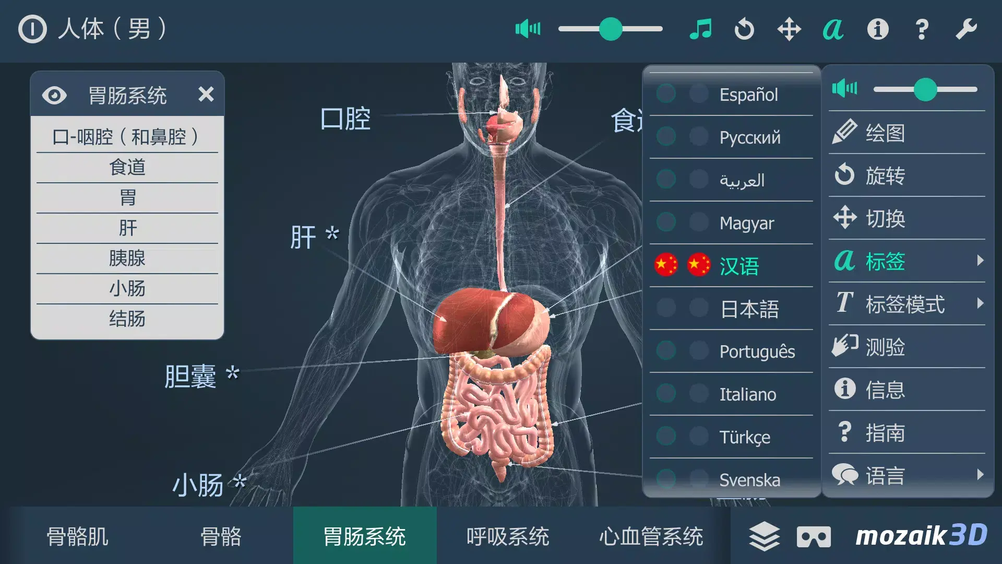This screenshot has height=564, width=1002.
Task: Toggle visibility with the eye icon in 胃肠系统 panel
Action: pos(54,95)
